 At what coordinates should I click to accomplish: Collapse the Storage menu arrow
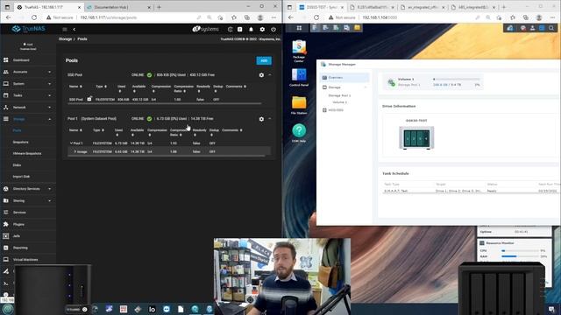[x=49, y=119]
